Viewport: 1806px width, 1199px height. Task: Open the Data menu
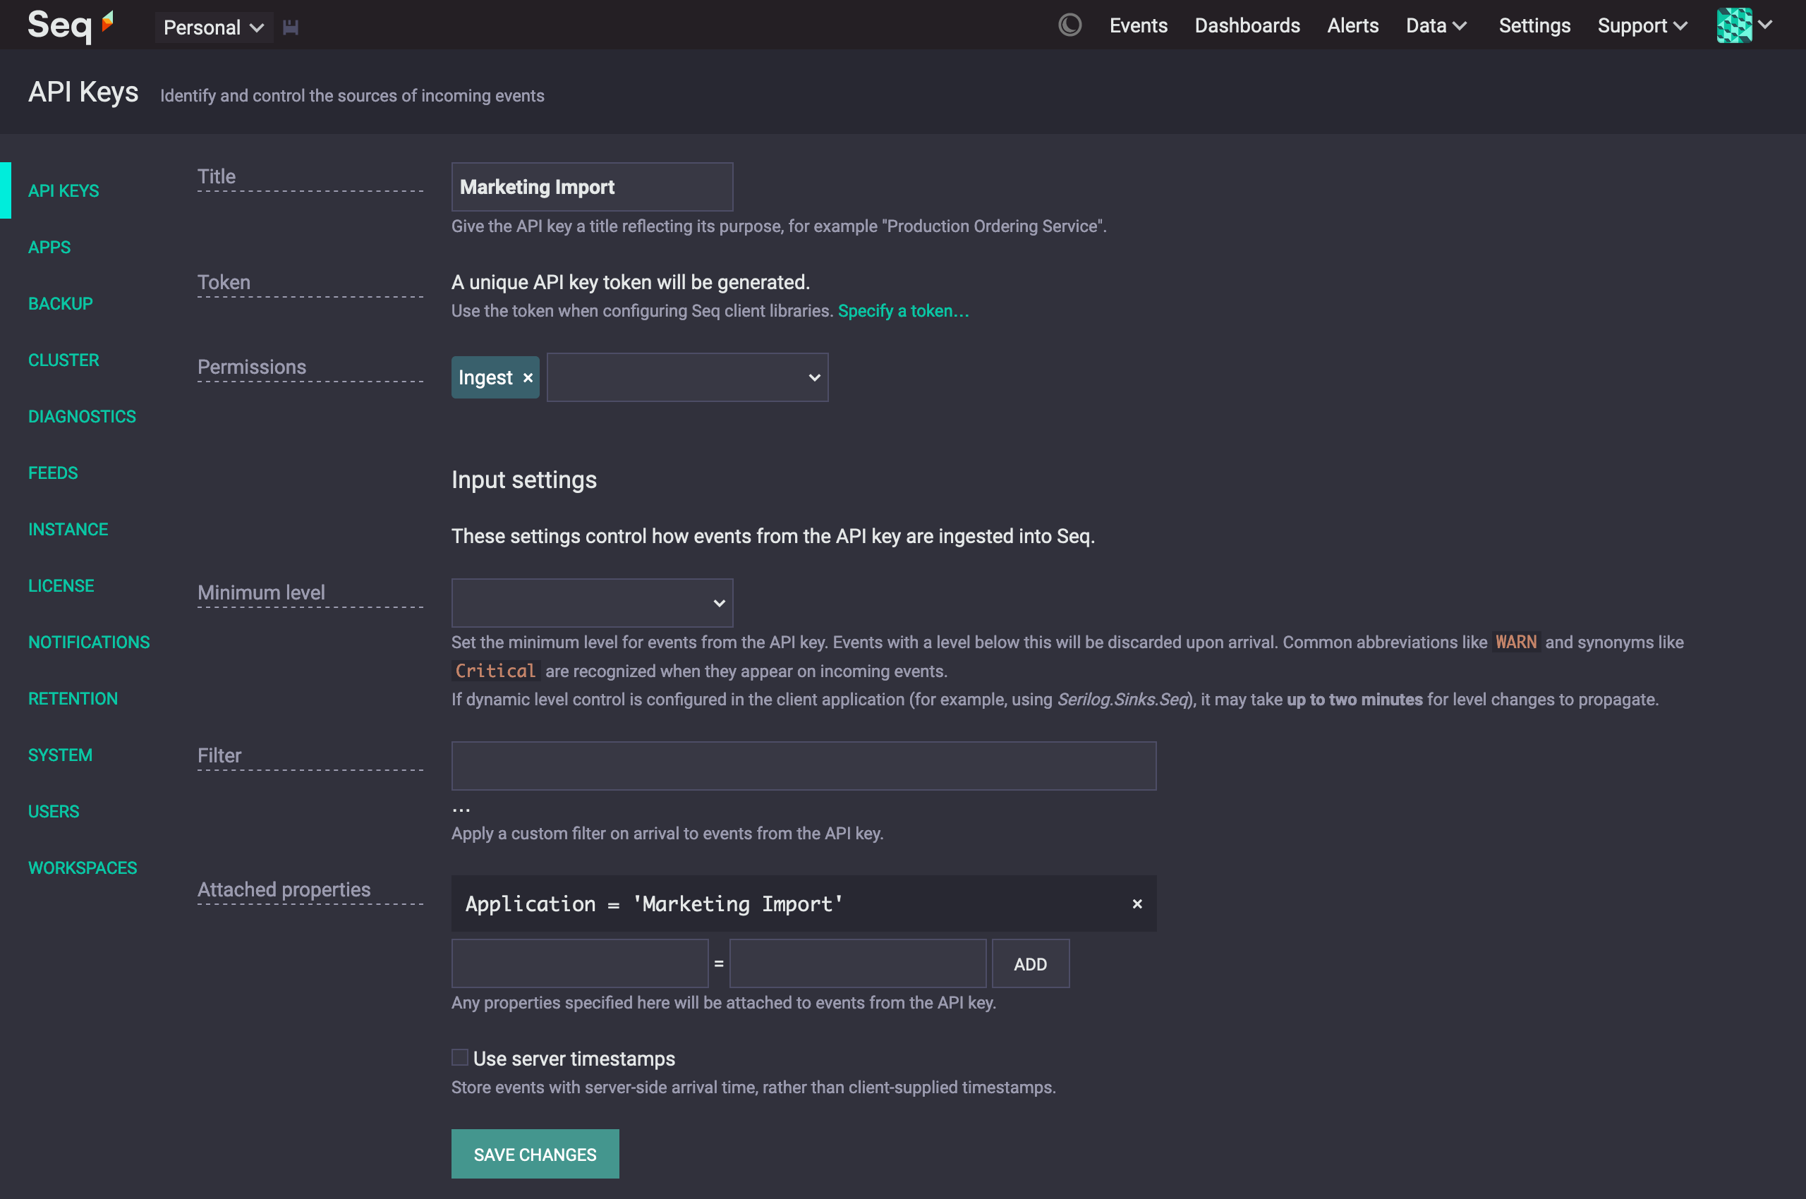[1435, 25]
